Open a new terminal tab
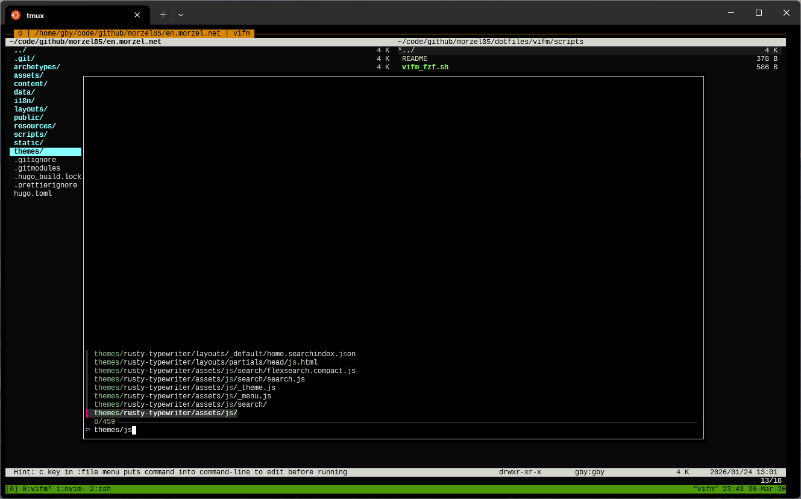The height and width of the screenshot is (499, 801). point(163,15)
